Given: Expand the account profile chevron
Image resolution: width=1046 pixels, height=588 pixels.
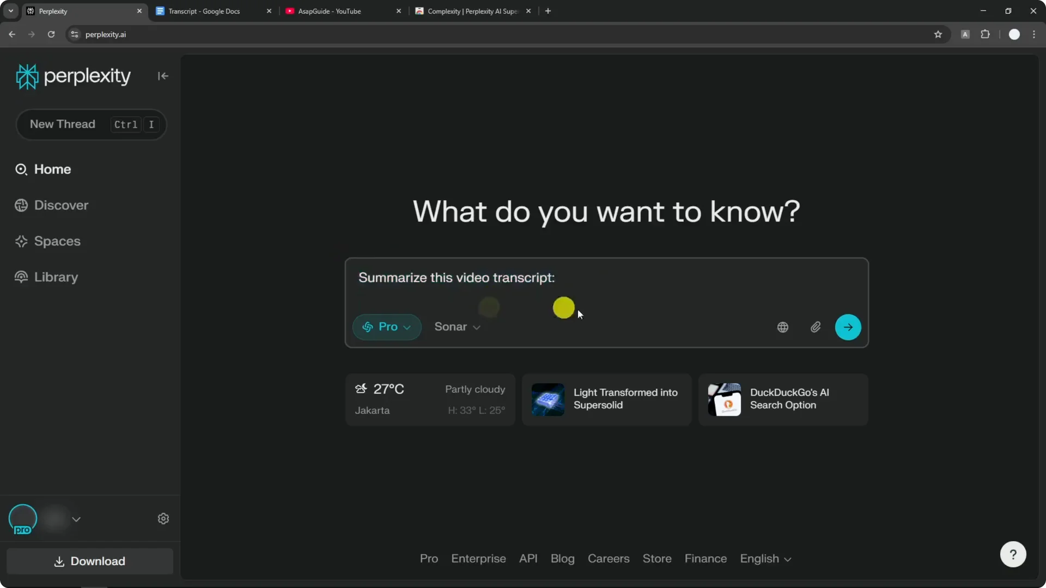Looking at the screenshot, I should click(76, 519).
